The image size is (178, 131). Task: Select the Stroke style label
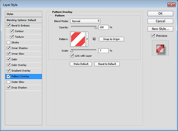pyautogui.click(x=15, y=42)
